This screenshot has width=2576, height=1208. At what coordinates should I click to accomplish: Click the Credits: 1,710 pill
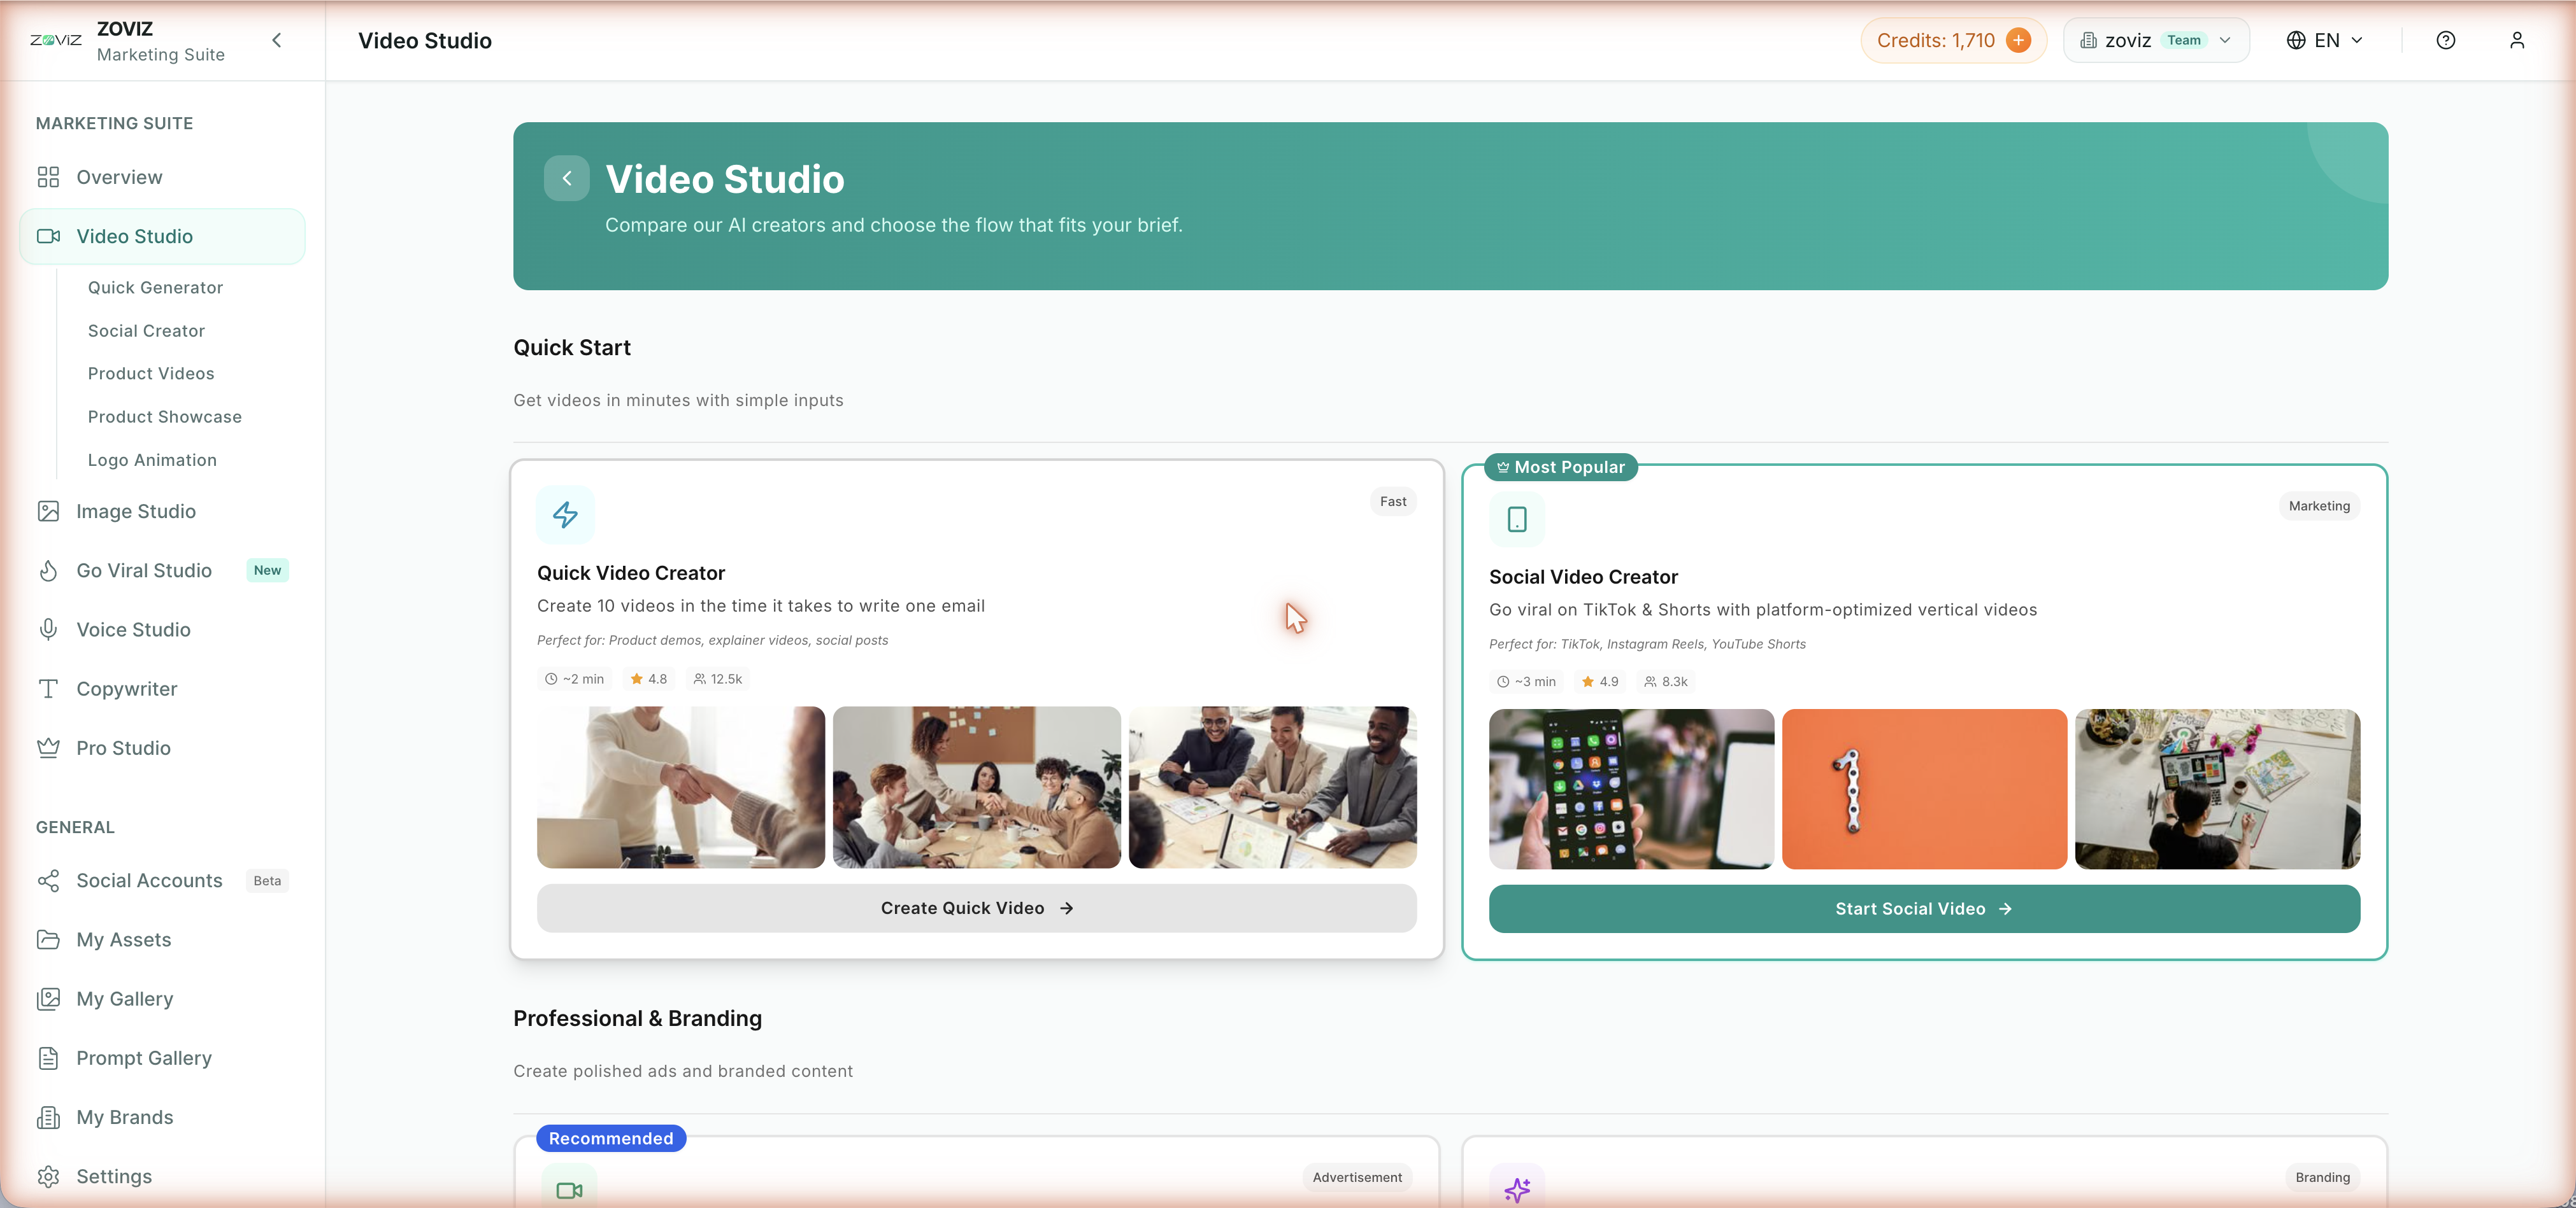pos(1953,40)
